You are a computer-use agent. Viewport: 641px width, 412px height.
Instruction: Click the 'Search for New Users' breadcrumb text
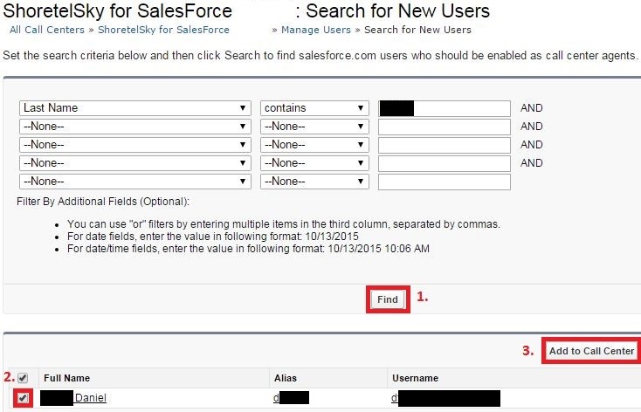(x=417, y=30)
